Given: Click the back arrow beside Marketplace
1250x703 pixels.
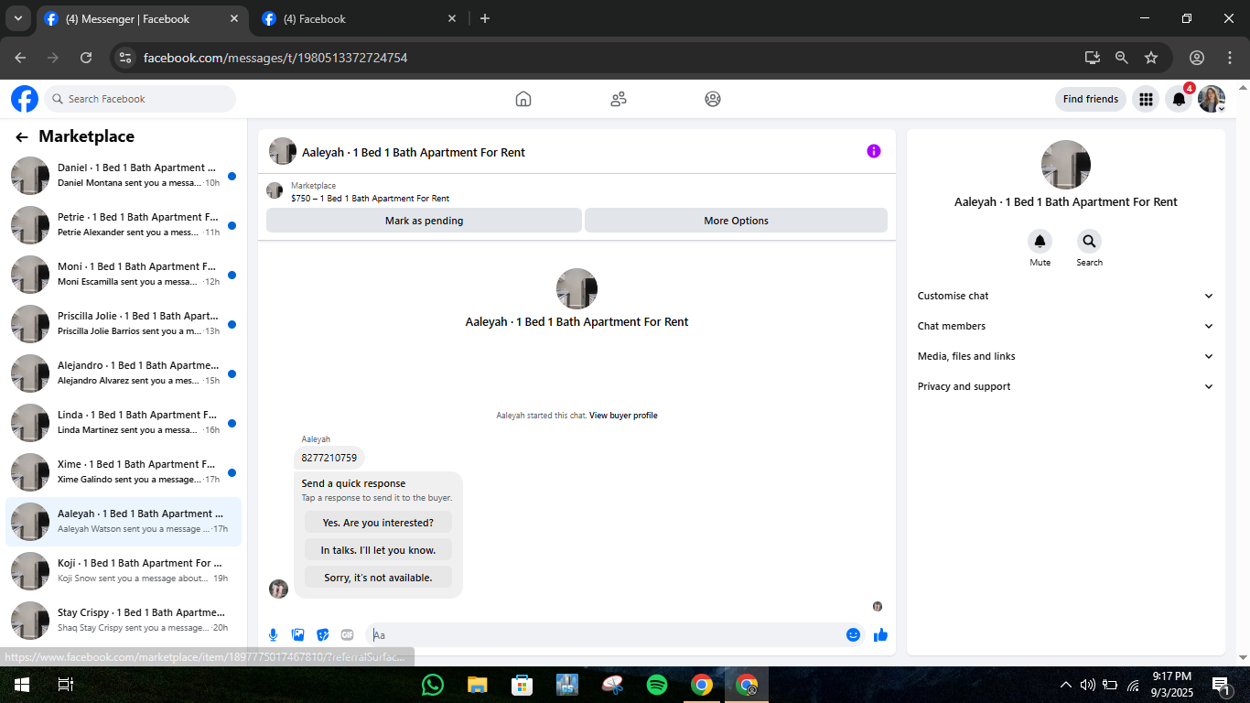Looking at the screenshot, I should tap(22, 137).
